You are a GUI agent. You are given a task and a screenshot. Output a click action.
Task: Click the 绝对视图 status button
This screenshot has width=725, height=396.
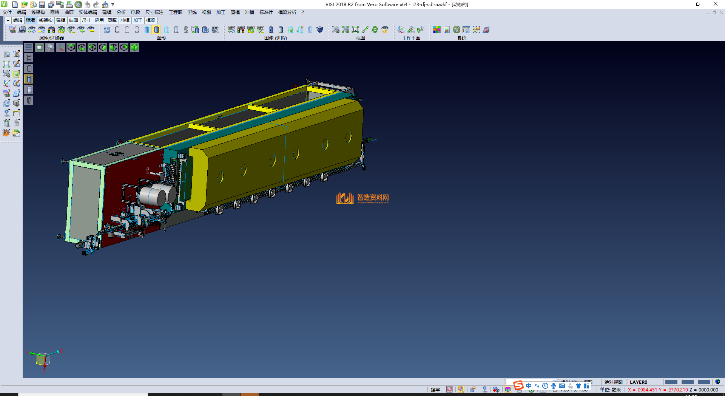613,382
